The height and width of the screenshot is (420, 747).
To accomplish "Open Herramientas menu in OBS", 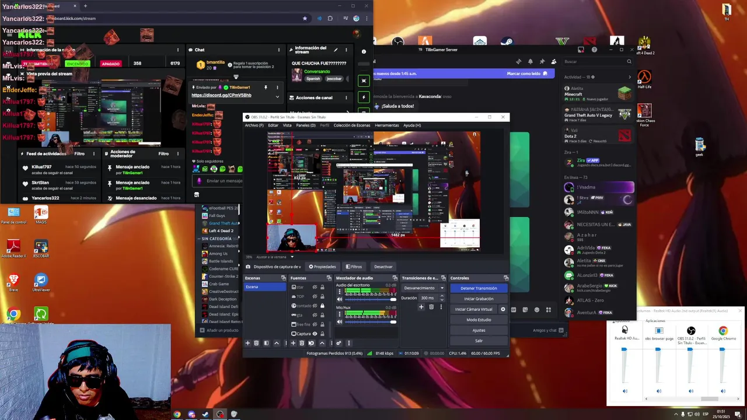I will pos(387,125).
